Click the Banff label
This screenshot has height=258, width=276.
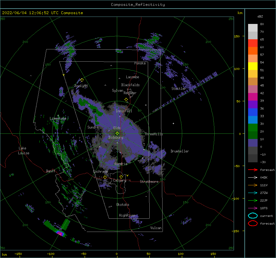[51, 171]
